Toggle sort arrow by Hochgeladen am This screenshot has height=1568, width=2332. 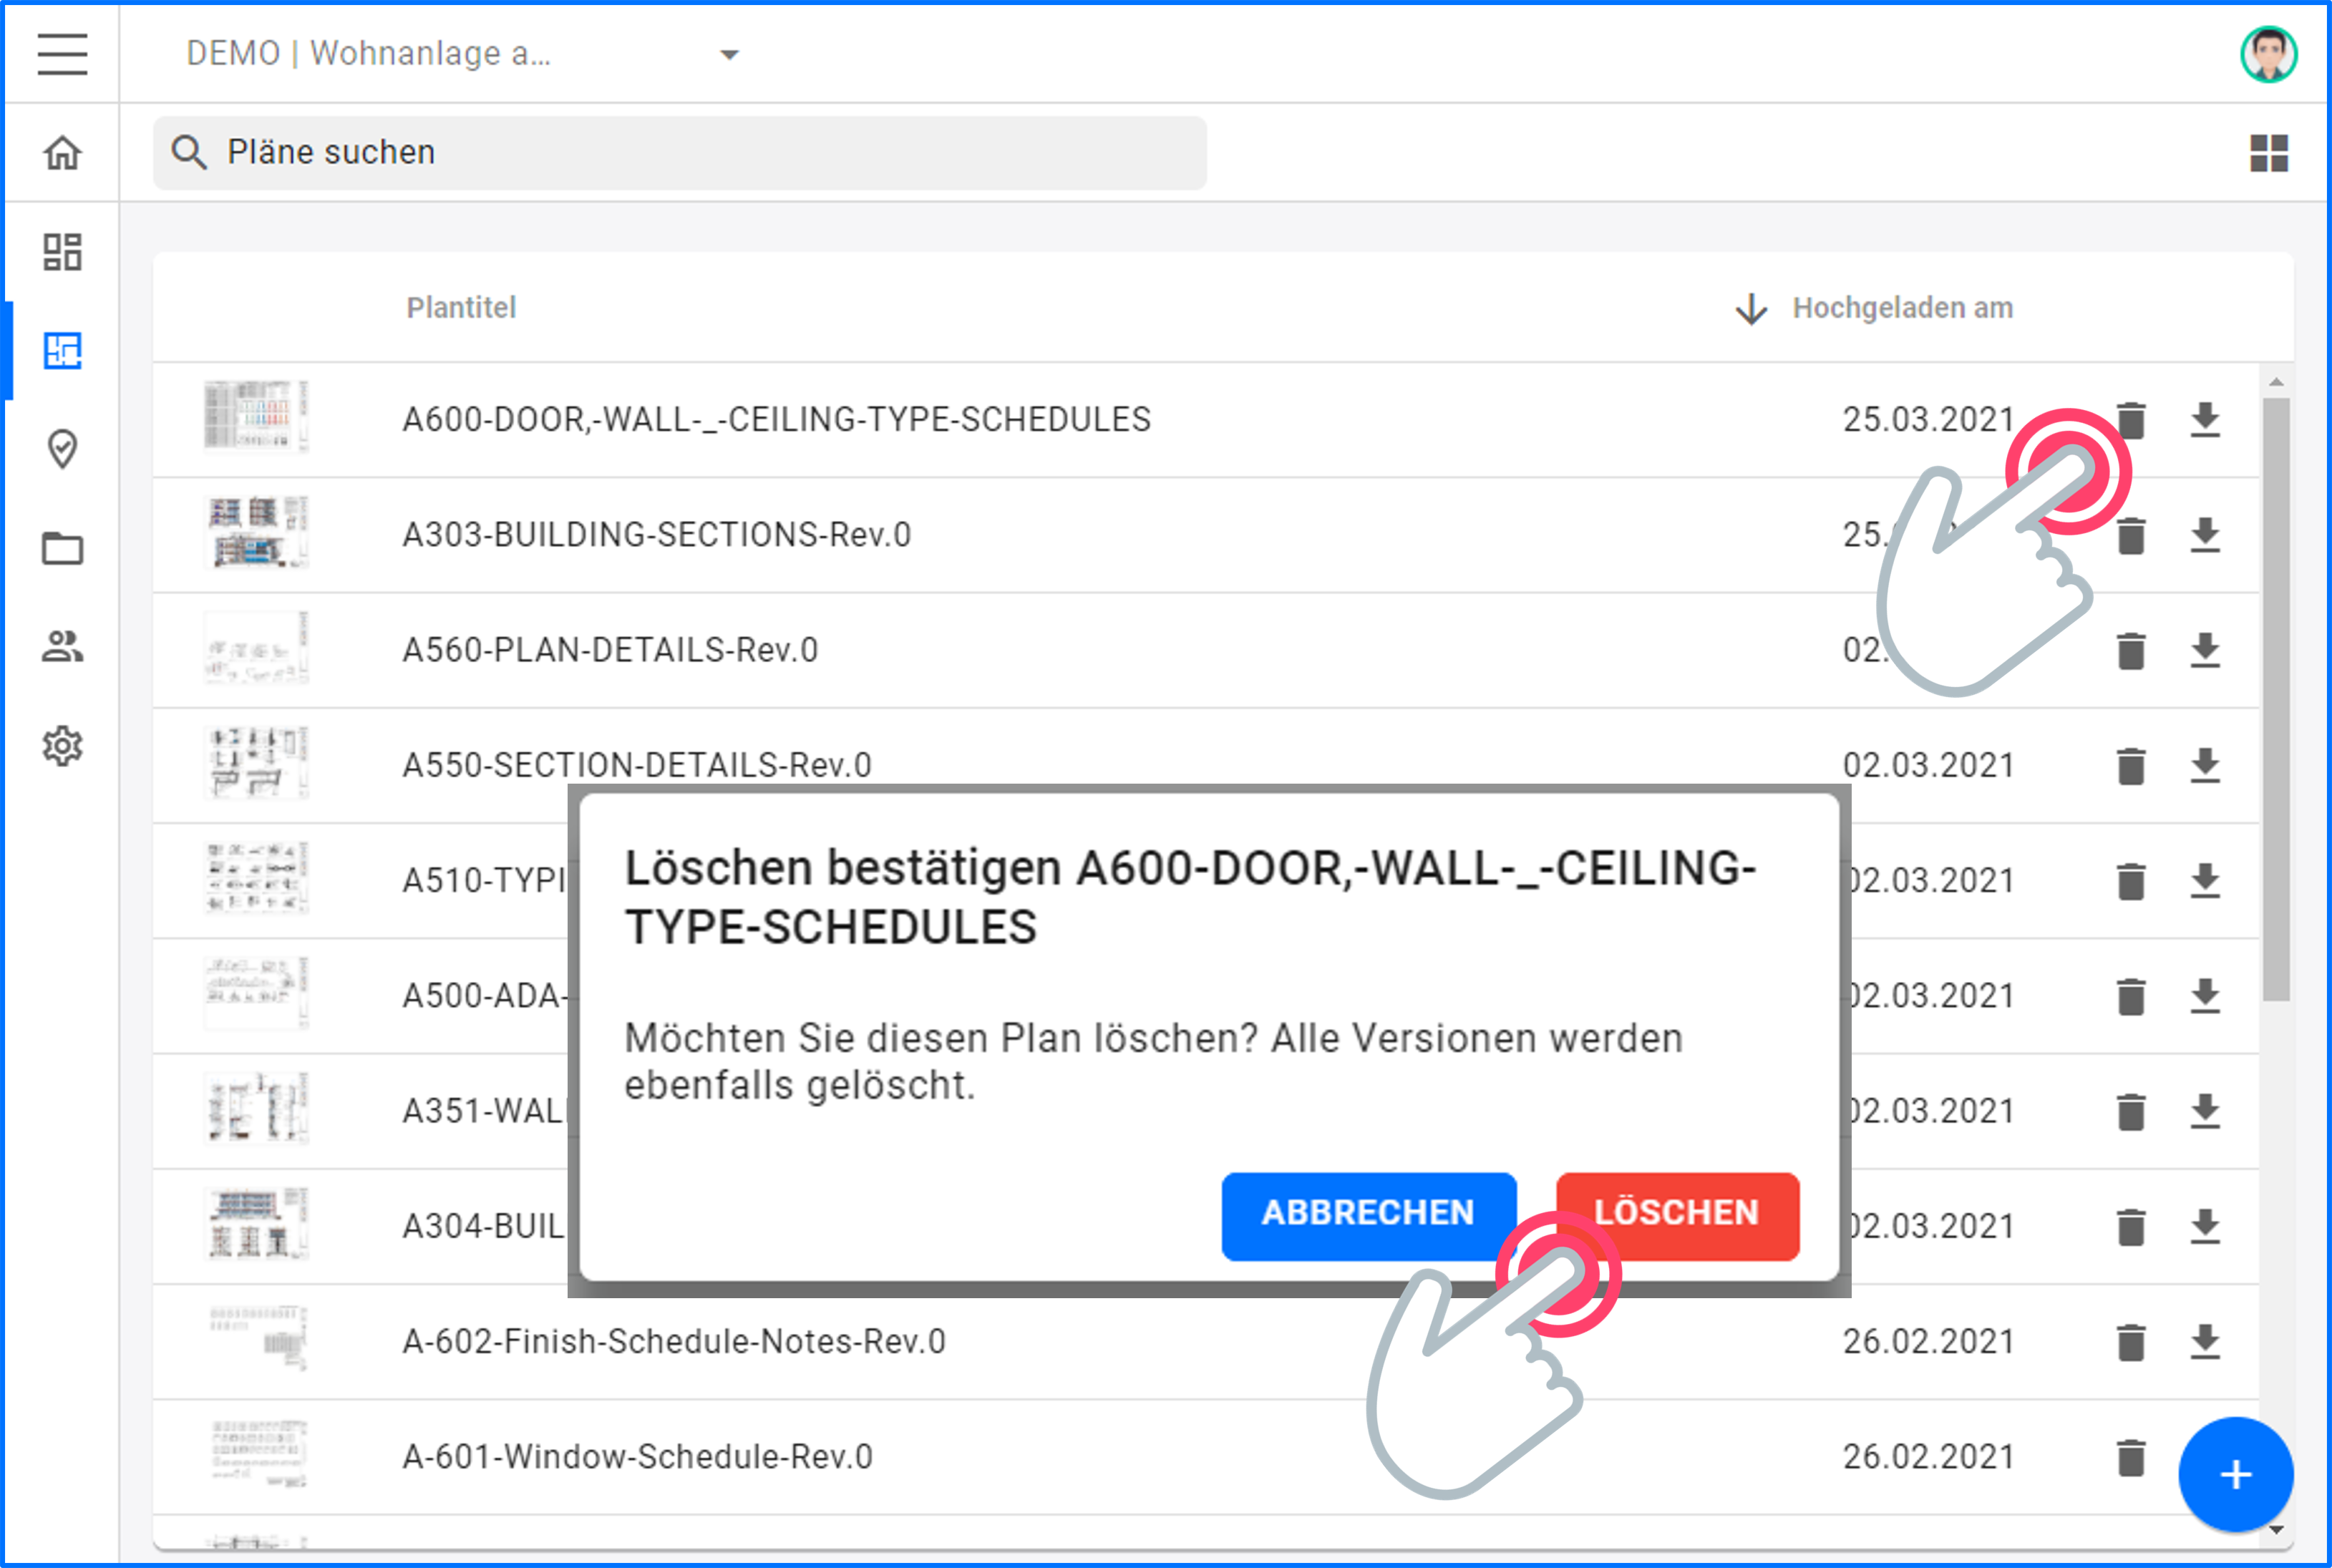(x=1750, y=309)
